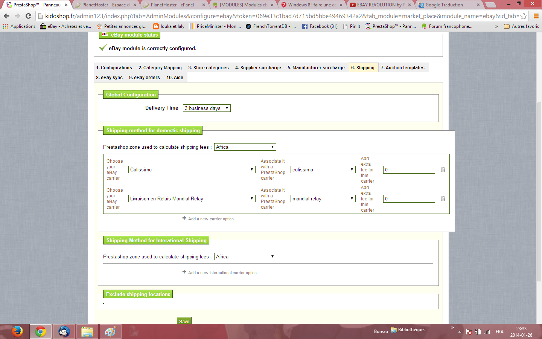Reload the current page
542x339 pixels.
[x=28, y=16]
